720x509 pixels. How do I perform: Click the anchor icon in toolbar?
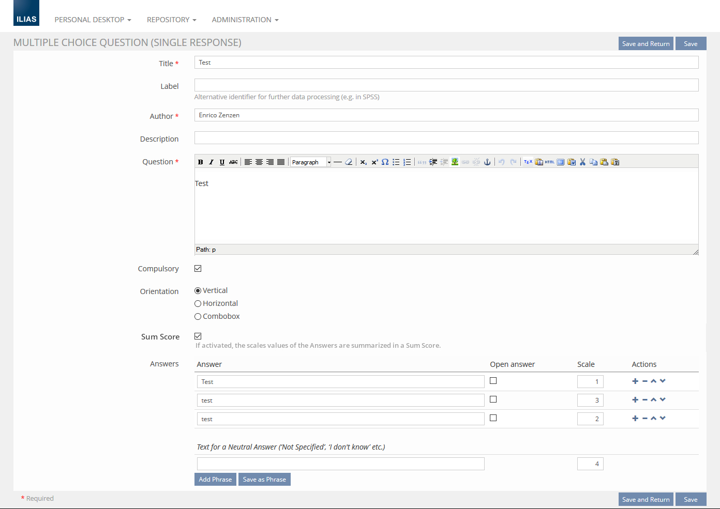[x=487, y=162]
